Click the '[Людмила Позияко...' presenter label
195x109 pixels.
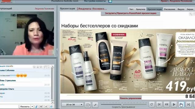pos(92,9)
